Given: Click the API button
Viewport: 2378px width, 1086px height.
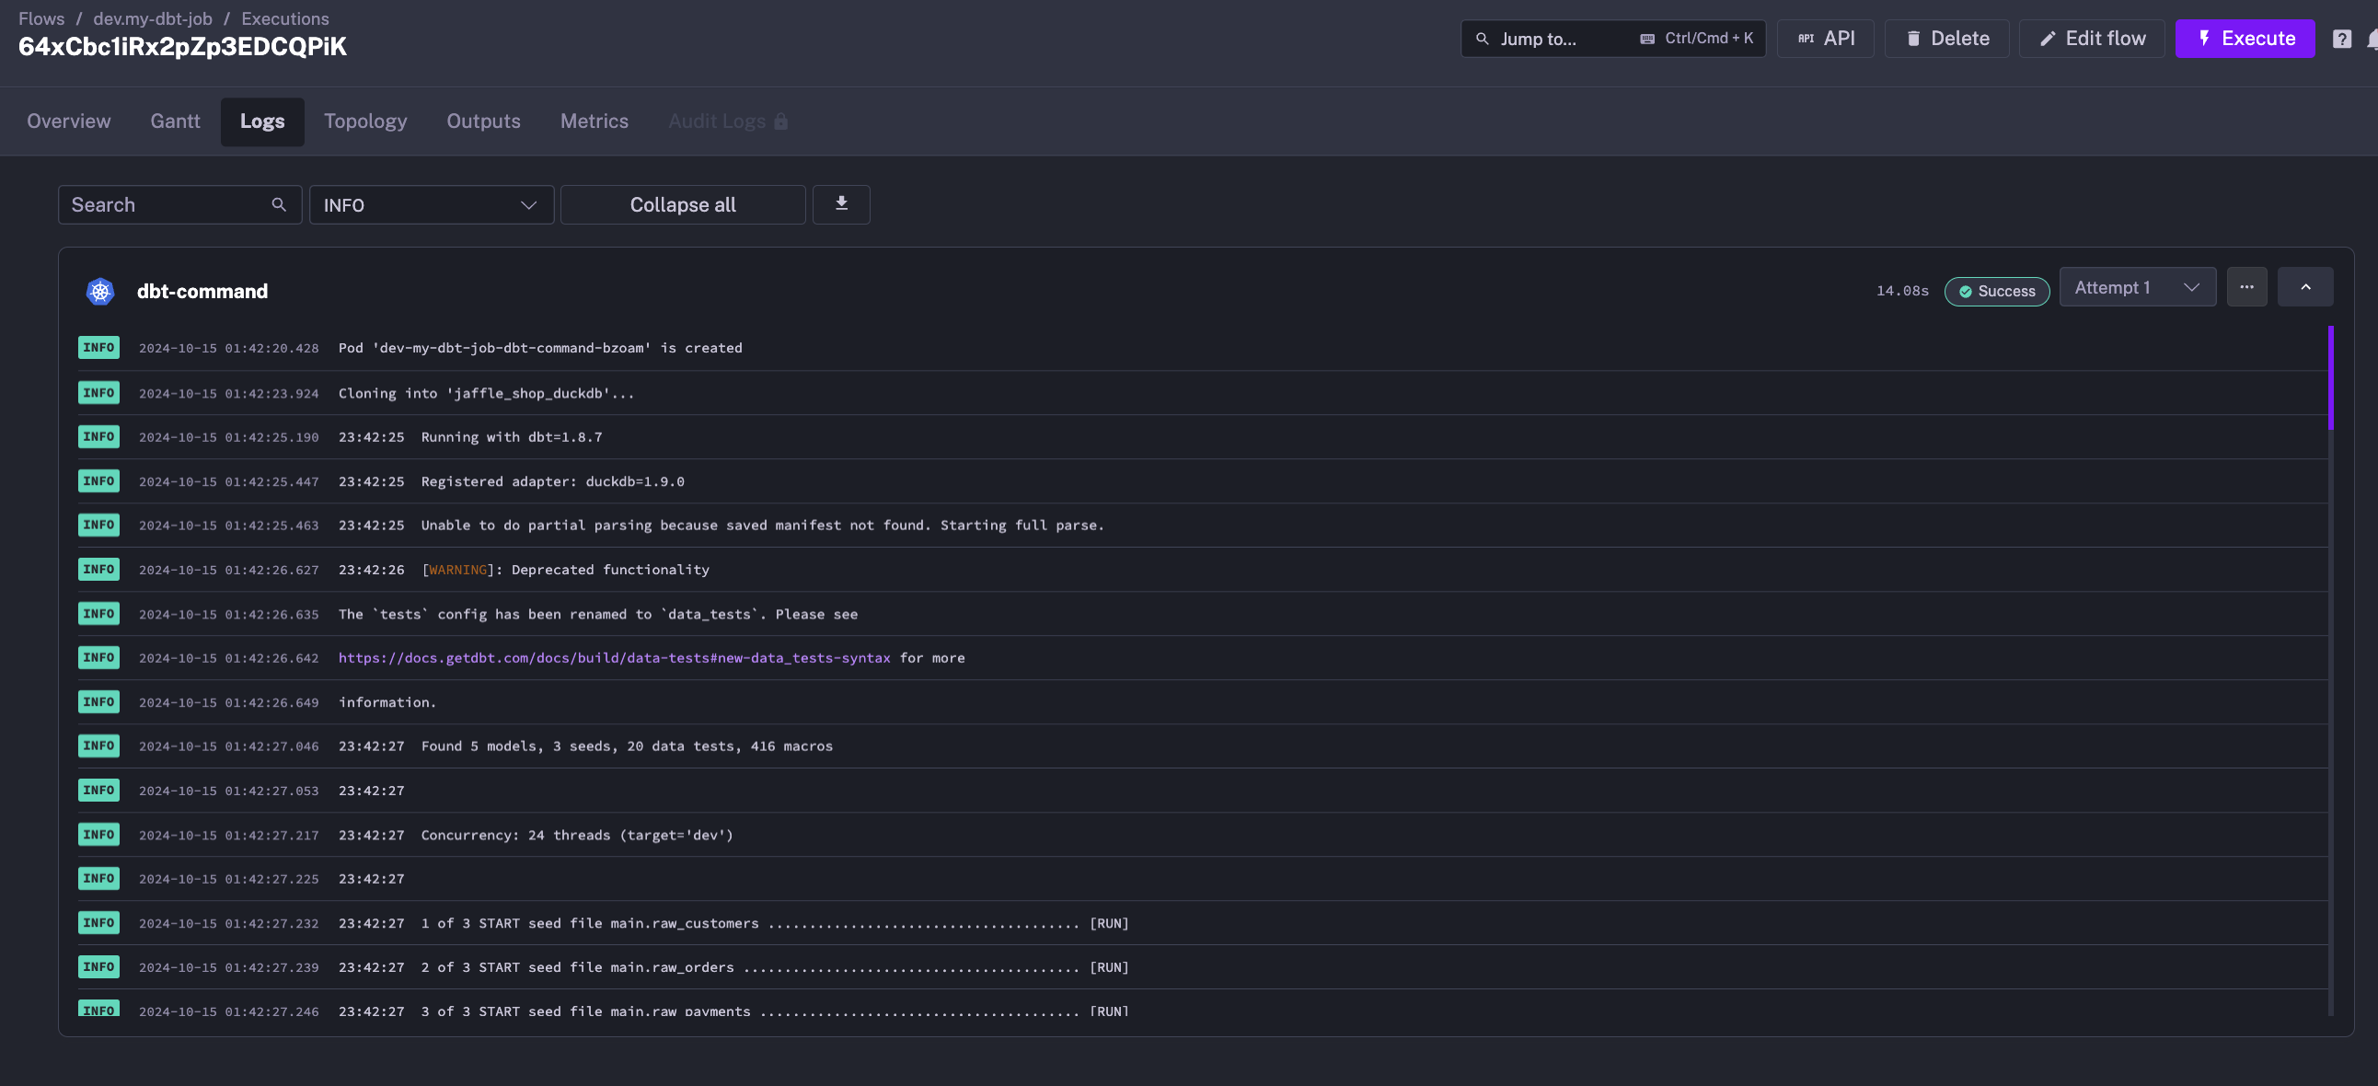Looking at the screenshot, I should coord(1825,39).
